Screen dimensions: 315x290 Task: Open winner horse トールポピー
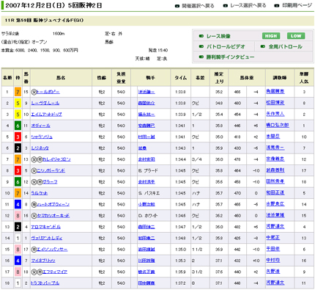tap(48, 92)
